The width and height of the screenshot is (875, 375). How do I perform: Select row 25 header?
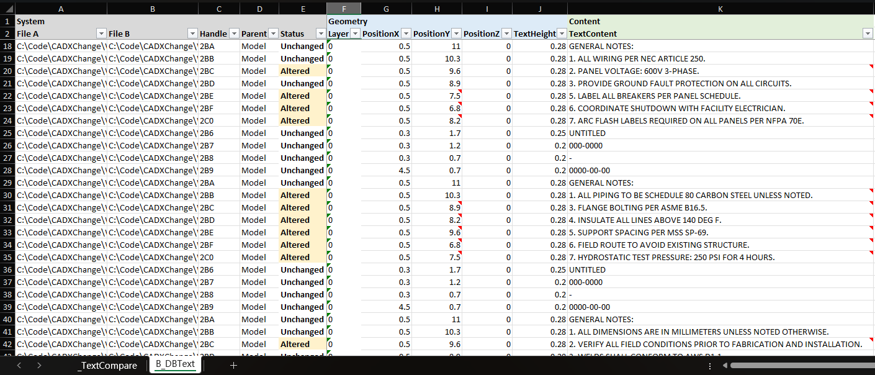tap(7, 133)
